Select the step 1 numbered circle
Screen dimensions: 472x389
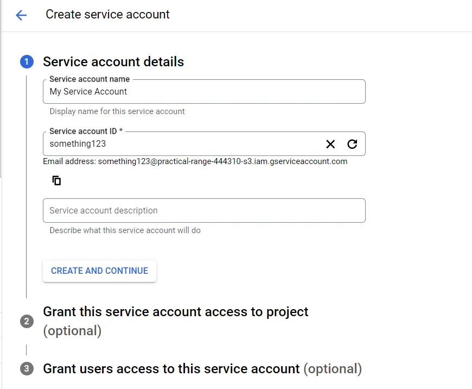click(x=27, y=61)
